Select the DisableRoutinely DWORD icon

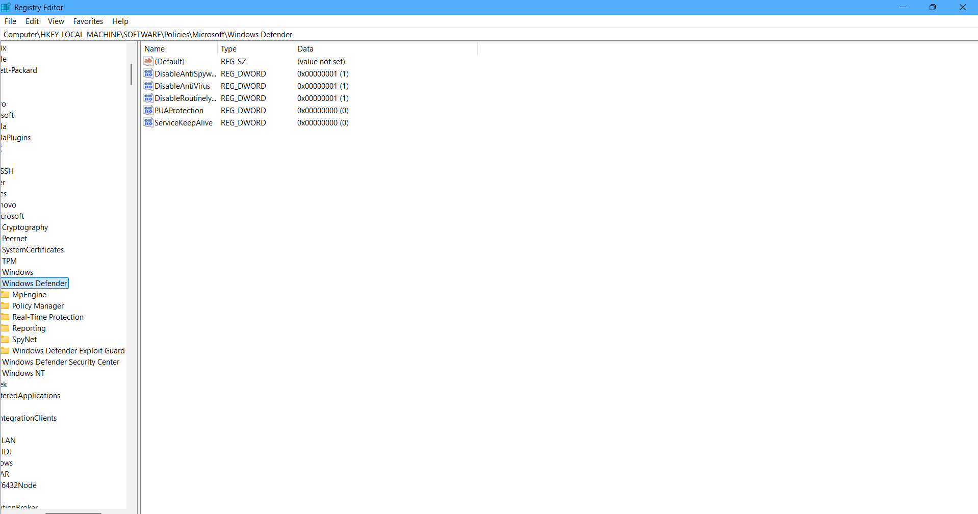tap(148, 98)
